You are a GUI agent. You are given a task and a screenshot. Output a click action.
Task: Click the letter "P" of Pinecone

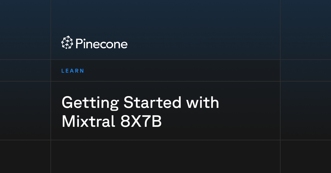pyautogui.click(x=79, y=44)
